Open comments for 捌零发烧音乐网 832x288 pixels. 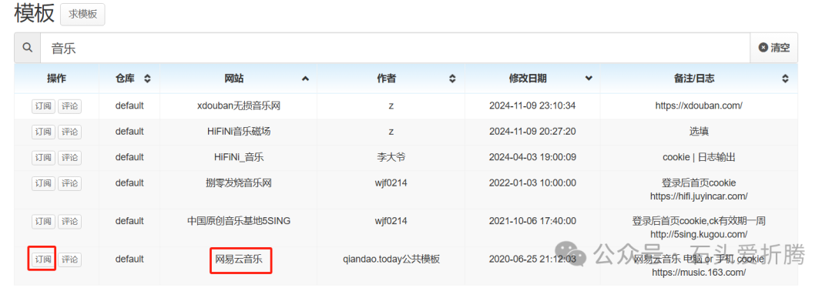[x=69, y=183]
